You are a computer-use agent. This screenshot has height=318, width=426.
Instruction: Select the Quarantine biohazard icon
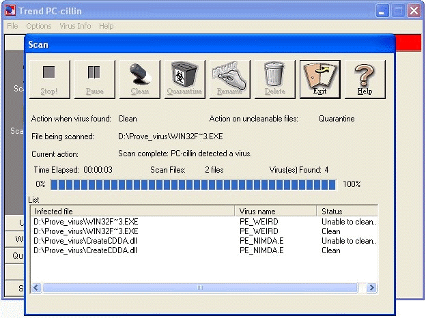pyautogui.click(x=184, y=79)
